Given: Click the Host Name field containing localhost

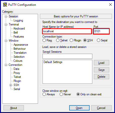Looking at the screenshot, I should 67,31.
